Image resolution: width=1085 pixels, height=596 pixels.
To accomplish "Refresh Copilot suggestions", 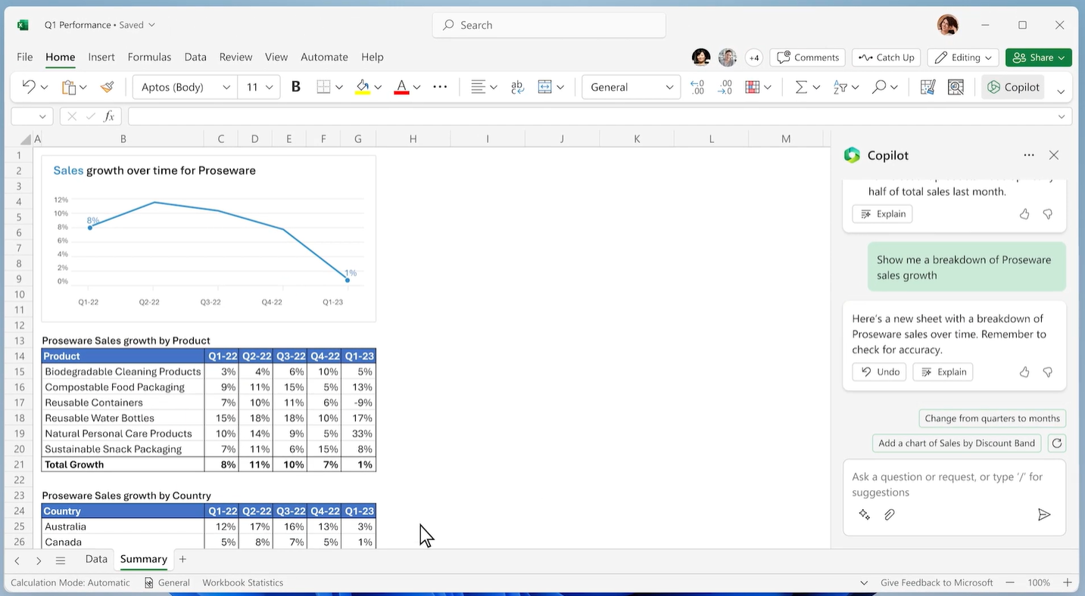I will [1057, 443].
